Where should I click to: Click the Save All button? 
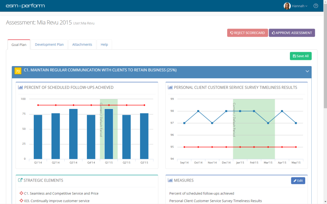pos(300,56)
